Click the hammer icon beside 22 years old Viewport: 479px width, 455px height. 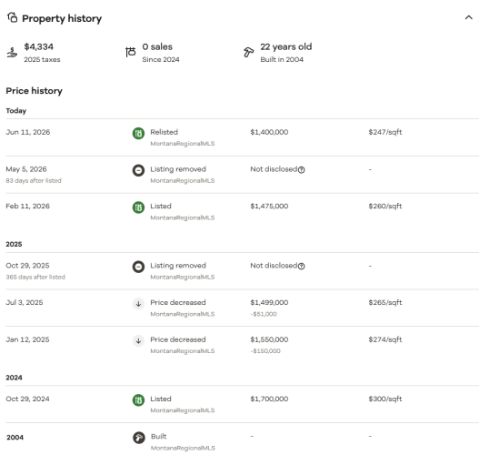coord(248,52)
